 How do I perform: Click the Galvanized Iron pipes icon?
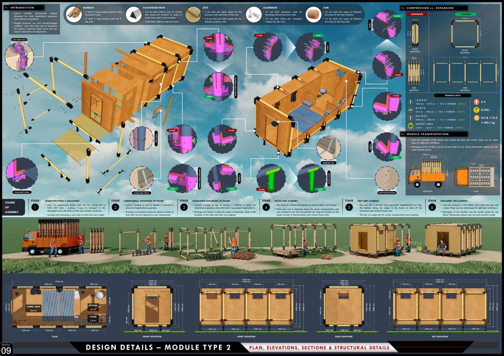pyautogui.click(x=134, y=15)
